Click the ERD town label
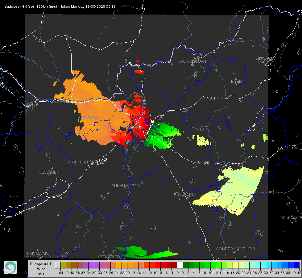This screenshot has height=278, width=302. point(126,141)
